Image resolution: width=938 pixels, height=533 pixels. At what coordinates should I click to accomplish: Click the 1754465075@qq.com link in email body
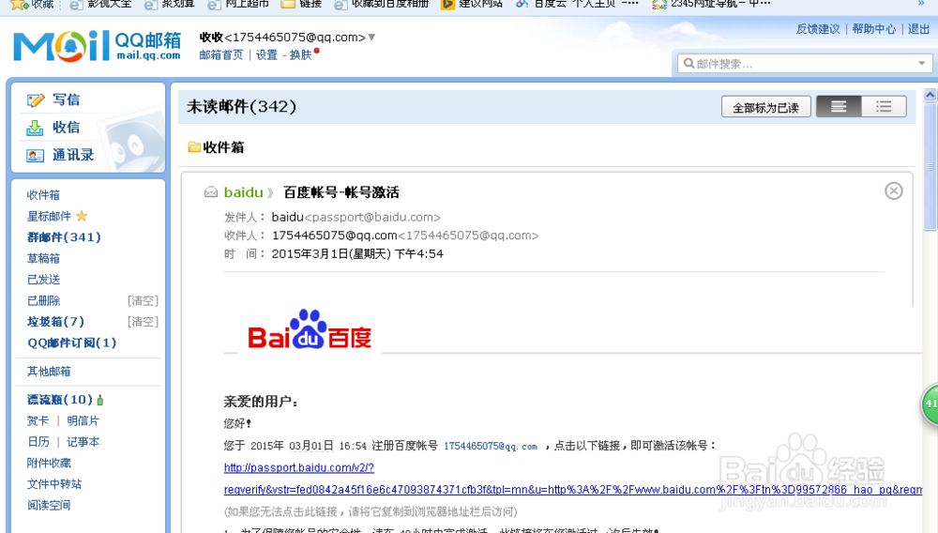pyautogui.click(x=491, y=447)
